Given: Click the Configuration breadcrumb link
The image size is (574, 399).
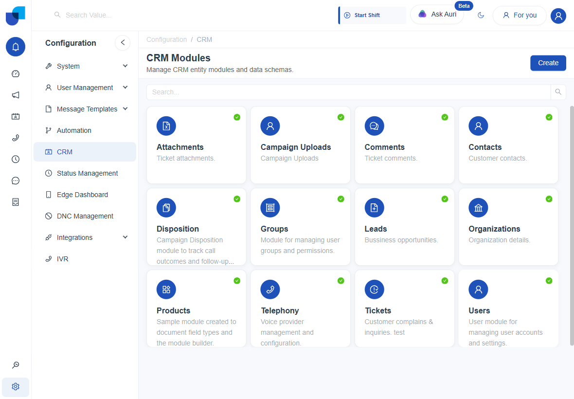Looking at the screenshot, I should 166,39.
